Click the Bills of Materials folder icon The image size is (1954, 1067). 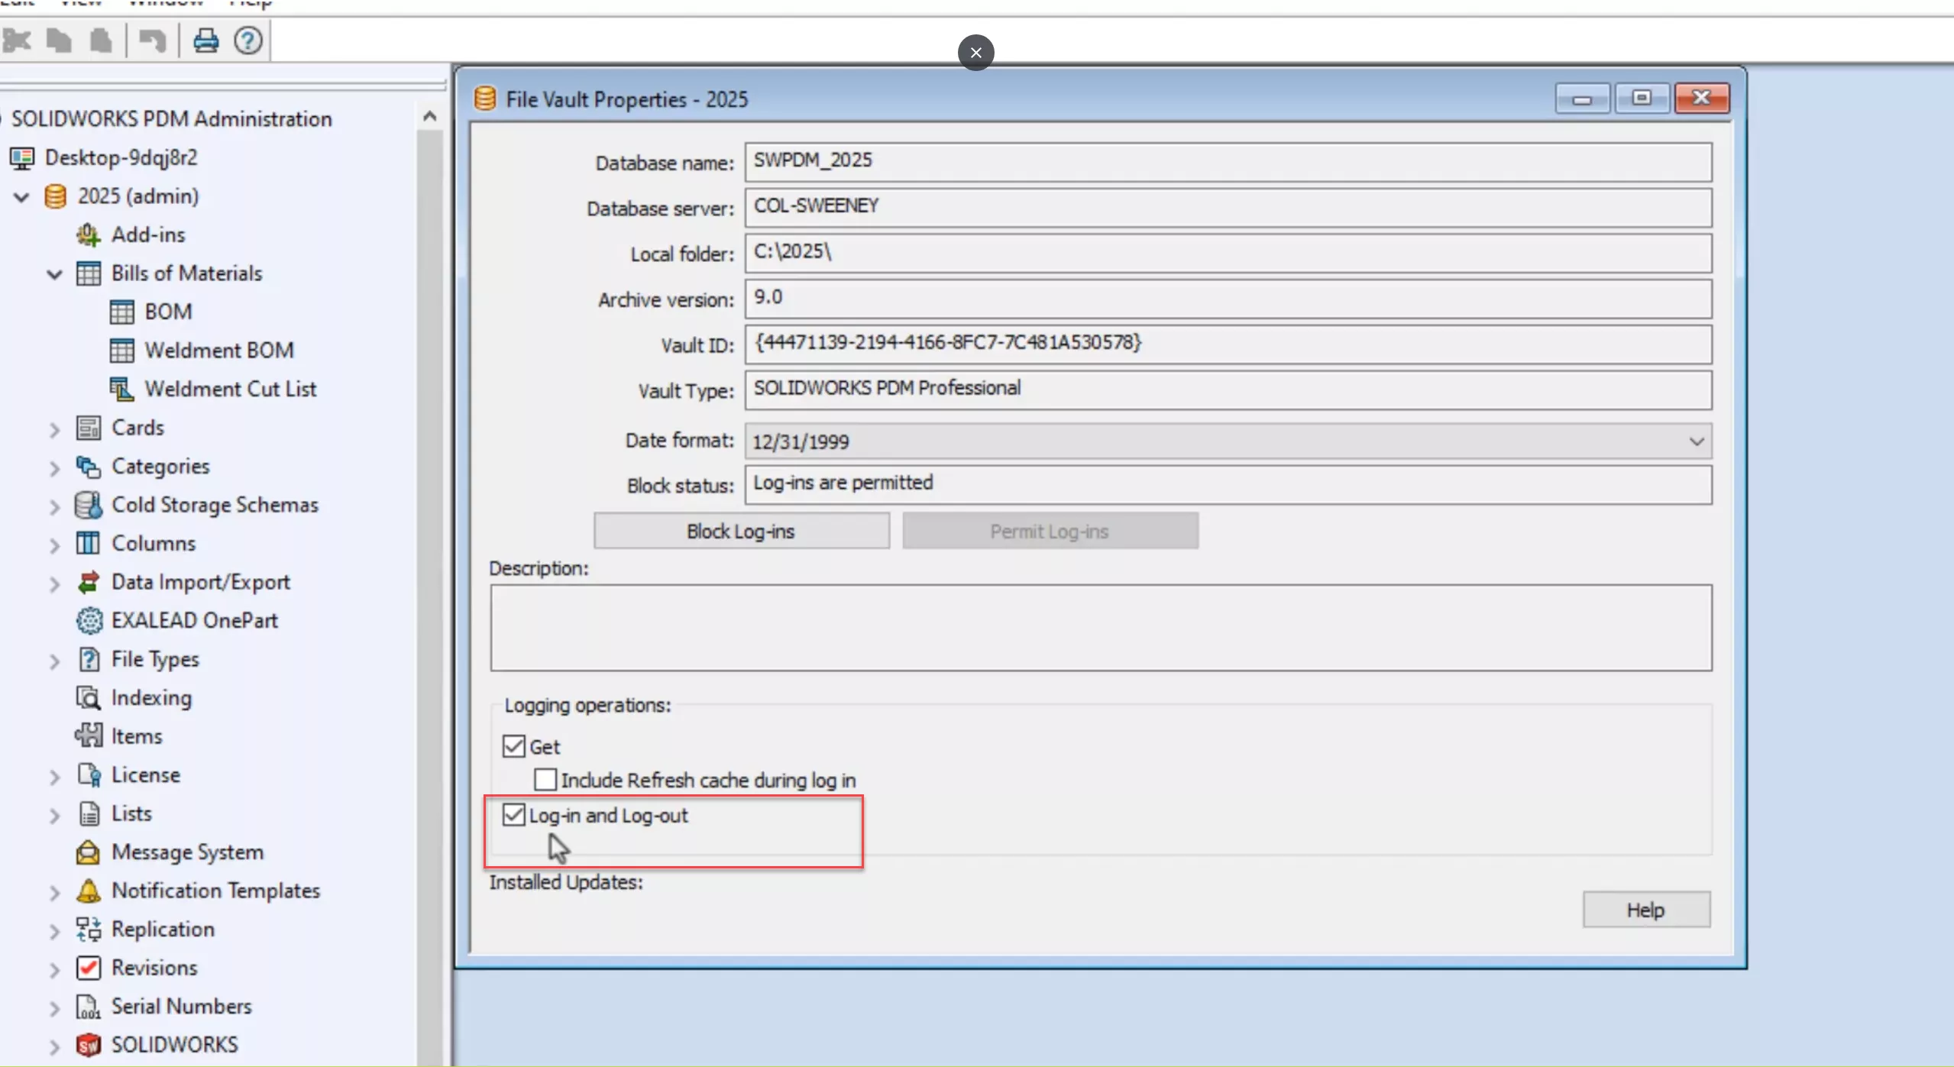(88, 272)
